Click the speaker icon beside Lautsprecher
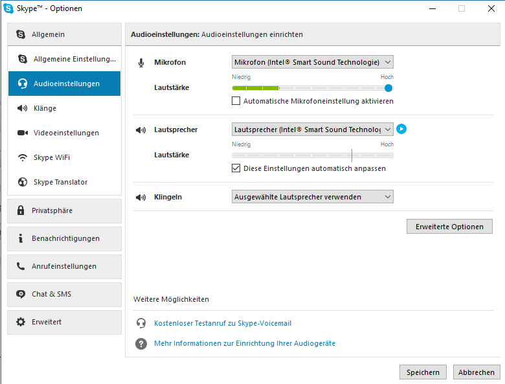The image size is (505, 384). click(x=140, y=130)
